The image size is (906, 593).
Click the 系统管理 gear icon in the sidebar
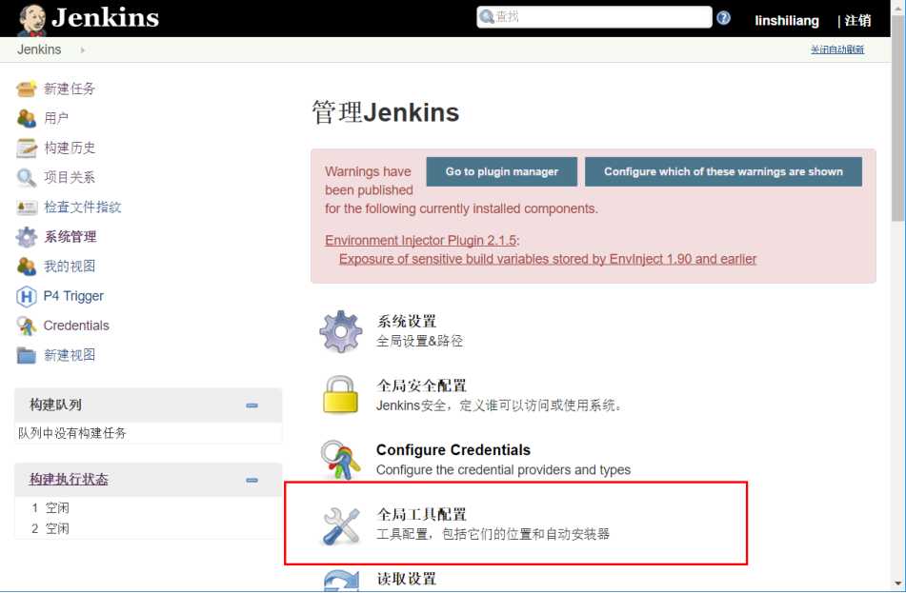coord(27,237)
